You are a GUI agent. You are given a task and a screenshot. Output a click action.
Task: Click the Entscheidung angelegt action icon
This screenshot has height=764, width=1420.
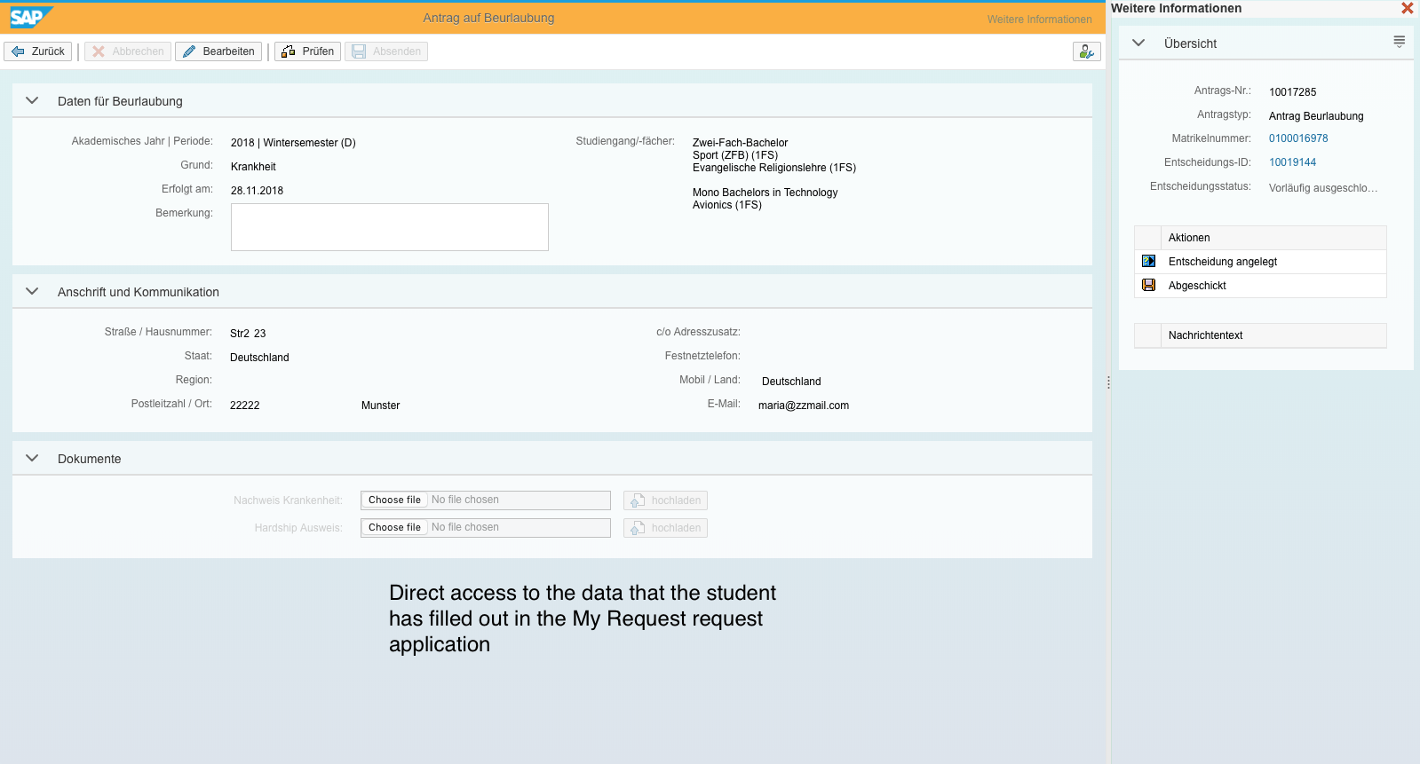pyautogui.click(x=1148, y=262)
